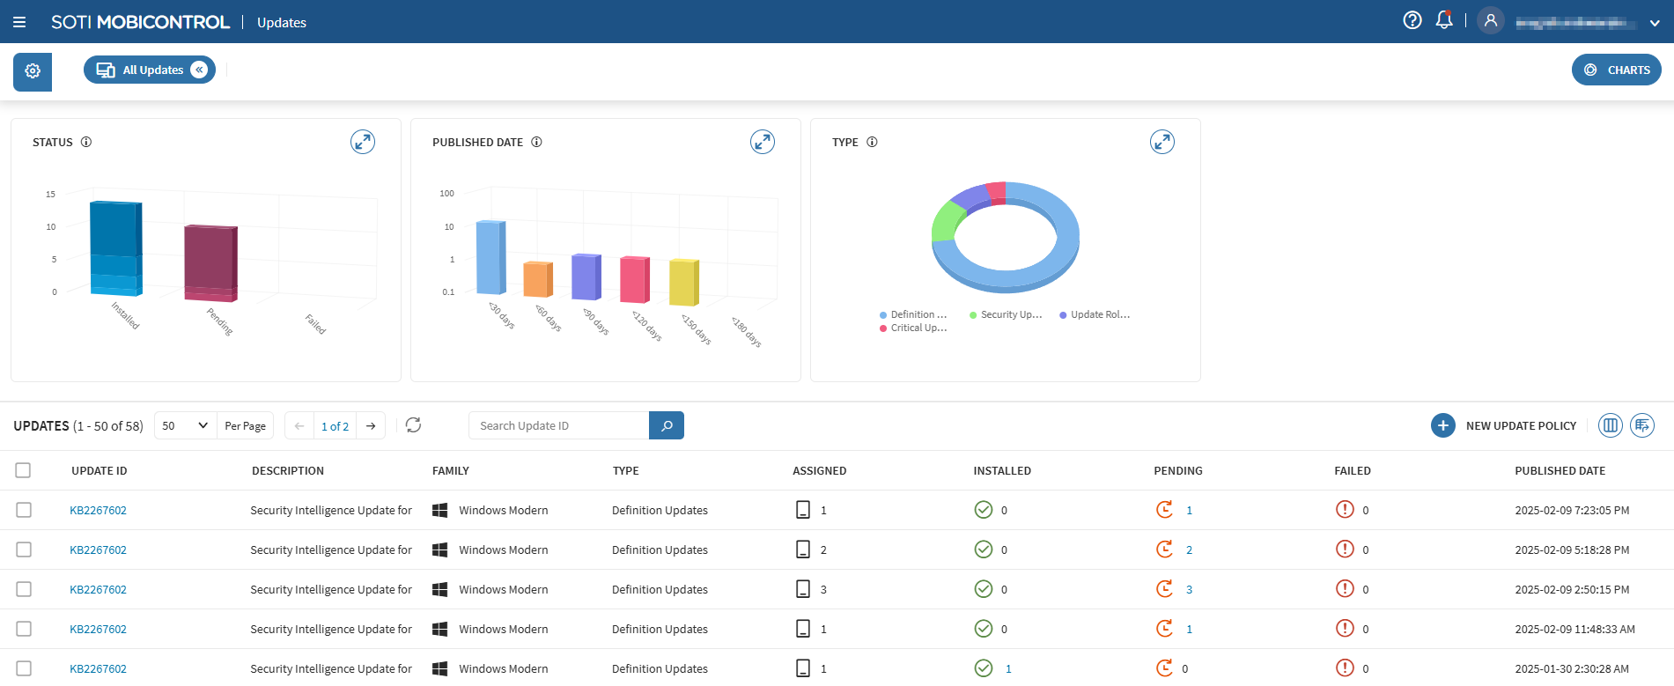Screen dimensions: 1674x686
Task: Open KB2267602 published 5:18:28 PM
Action: [99, 550]
